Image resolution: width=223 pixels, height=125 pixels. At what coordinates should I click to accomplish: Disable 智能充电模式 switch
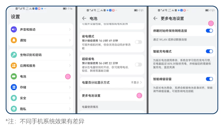209,51
